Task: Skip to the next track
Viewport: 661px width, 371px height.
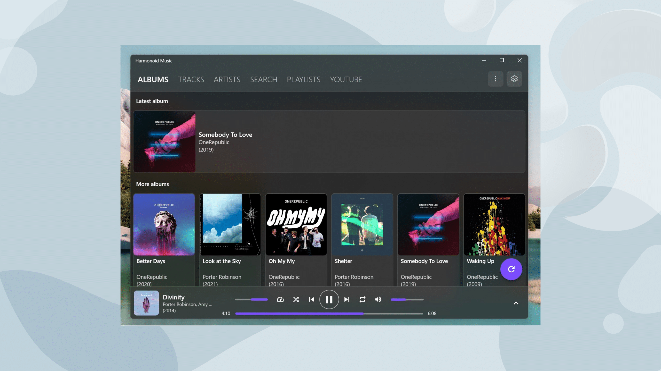Action: tap(347, 299)
